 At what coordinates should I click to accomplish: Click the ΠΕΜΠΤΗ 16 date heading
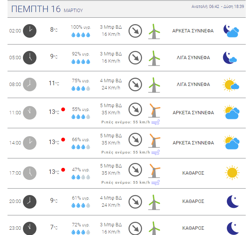coord(36,9)
